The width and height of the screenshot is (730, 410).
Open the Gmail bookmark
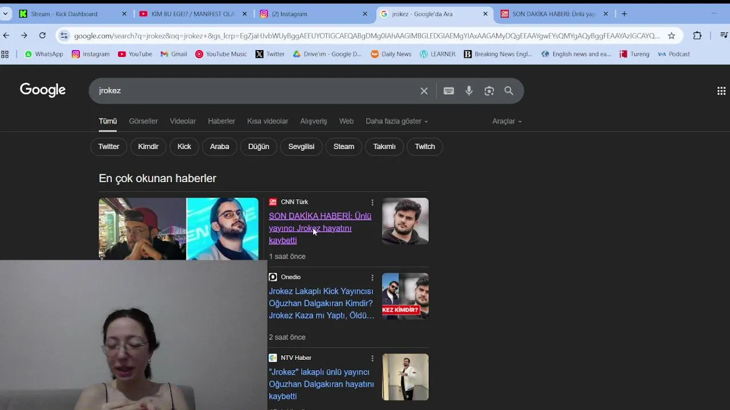pos(174,54)
